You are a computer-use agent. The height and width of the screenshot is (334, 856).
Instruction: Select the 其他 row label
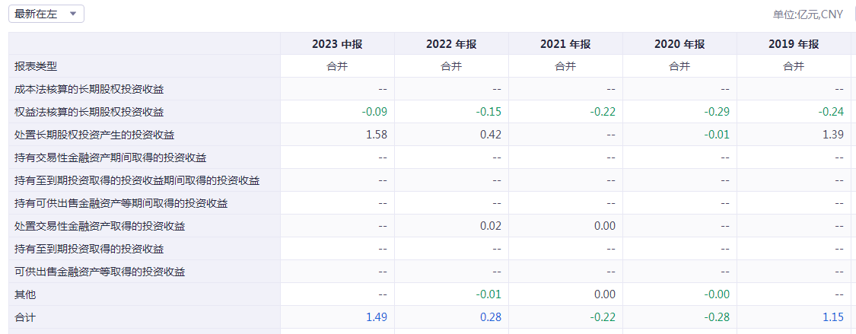(x=25, y=294)
